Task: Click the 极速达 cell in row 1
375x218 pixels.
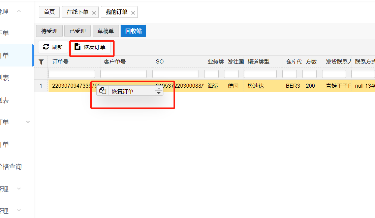Action: 262,86
